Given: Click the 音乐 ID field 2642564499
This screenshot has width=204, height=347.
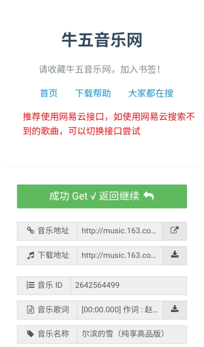Looking at the screenshot, I should tap(129, 286).
